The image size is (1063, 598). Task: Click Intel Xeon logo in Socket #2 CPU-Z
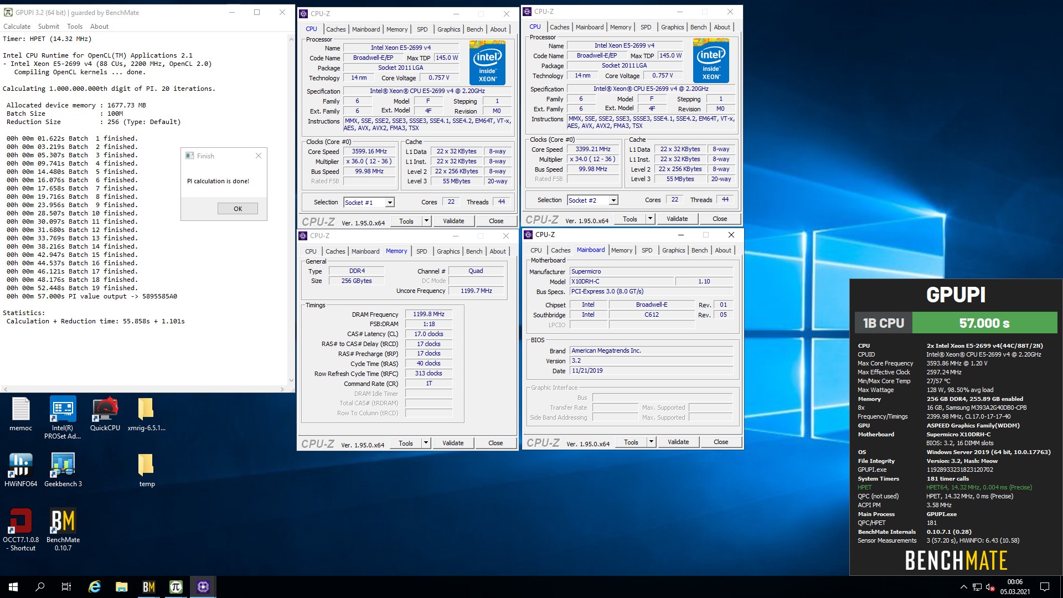coord(711,61)
